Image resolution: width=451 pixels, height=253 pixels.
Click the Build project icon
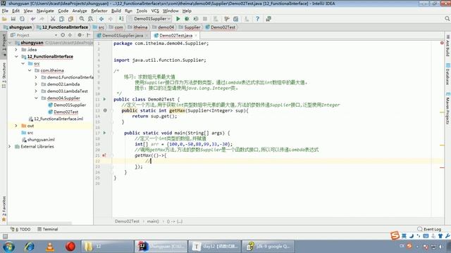tap(121, 19)
